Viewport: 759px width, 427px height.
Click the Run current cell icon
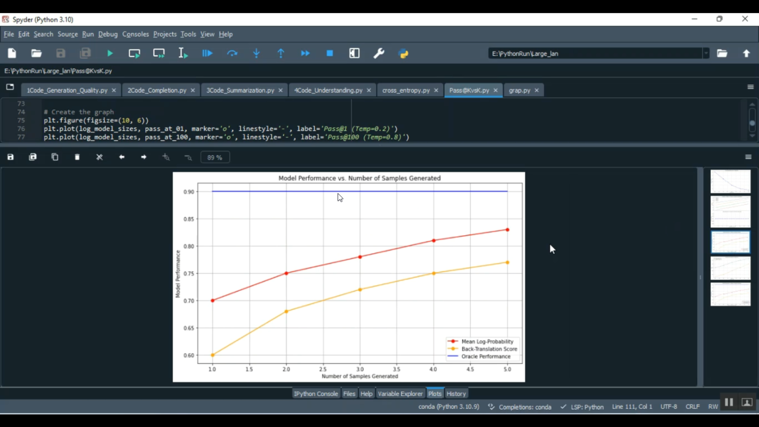[x=135, y=54]
